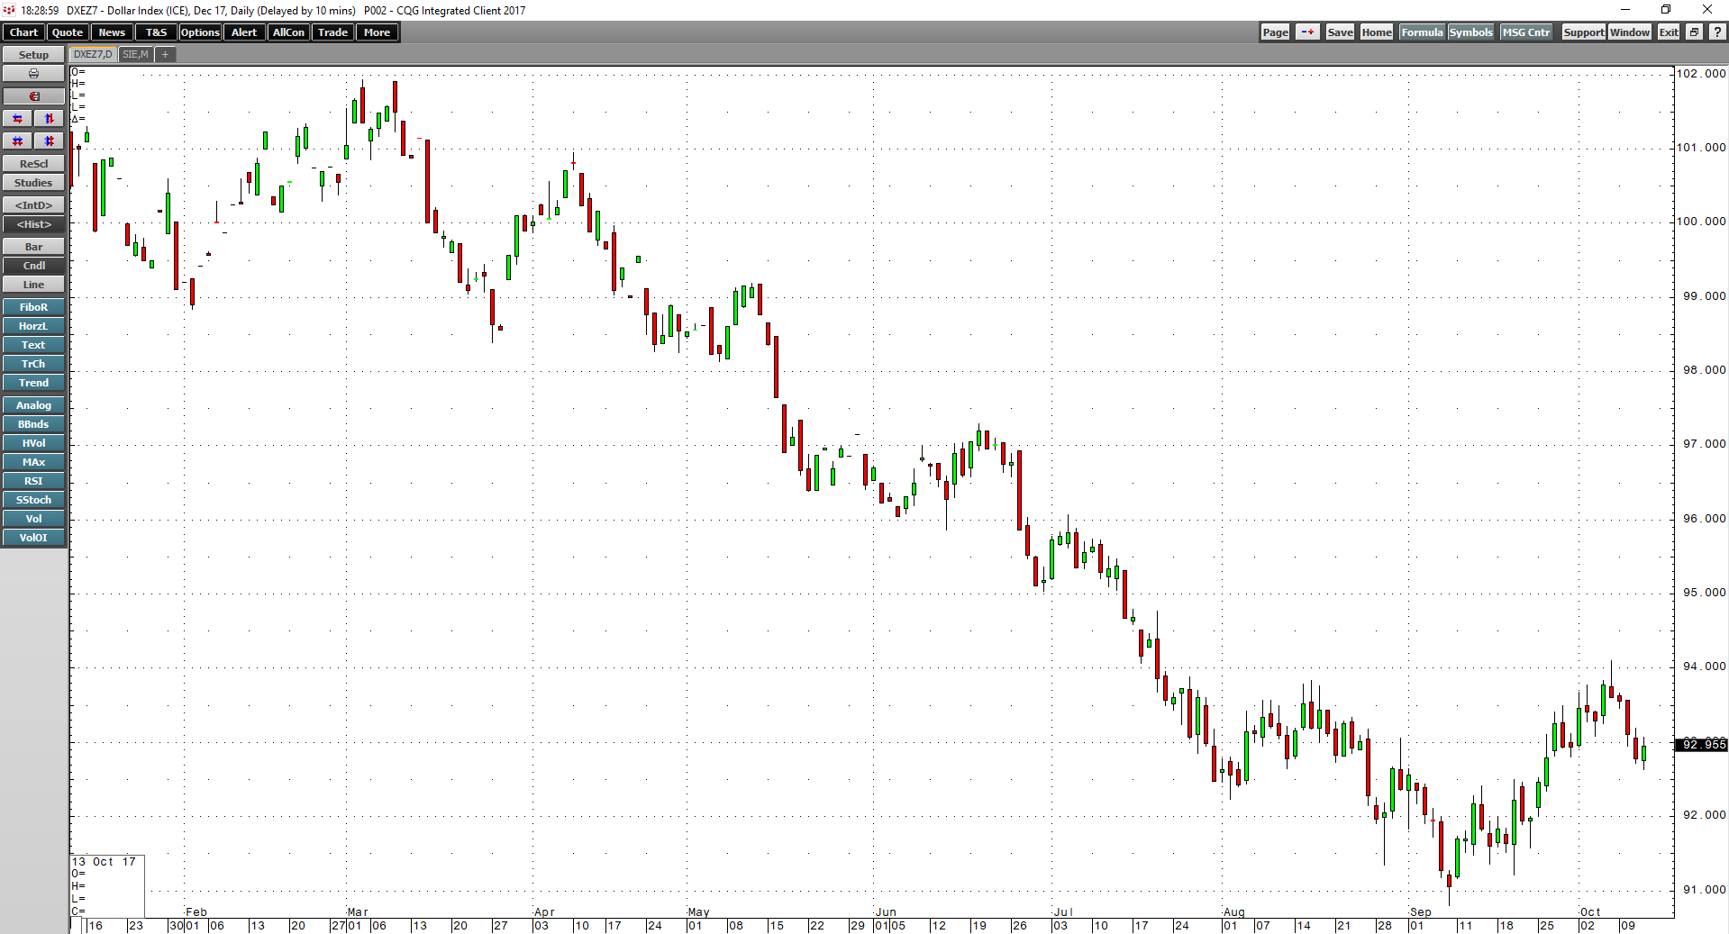Viewport: 1729px width, 934px height.
Task: Add the VolOI volume open interest study
Action: pos(33,538)
